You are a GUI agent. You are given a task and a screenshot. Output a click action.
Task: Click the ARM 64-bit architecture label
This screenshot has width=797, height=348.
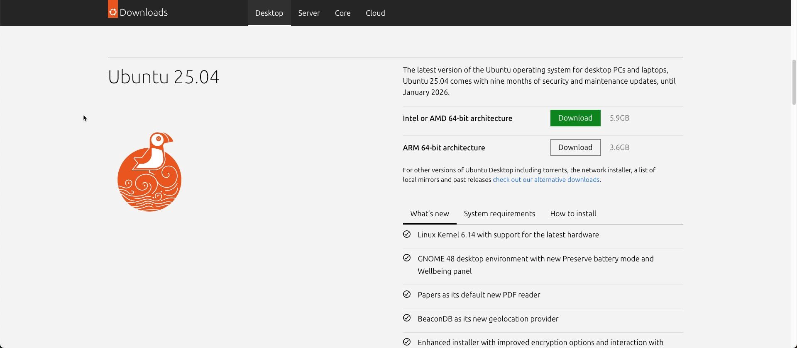point(444,148)
